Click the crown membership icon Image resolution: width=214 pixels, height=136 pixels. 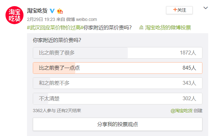(60, 11)
